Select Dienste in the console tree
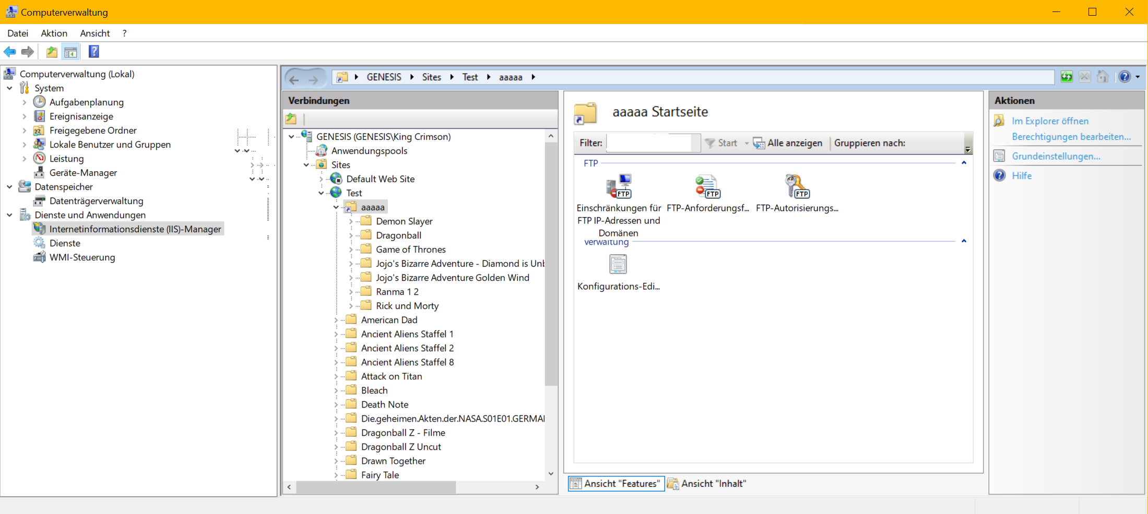 (x=65, y=243)
